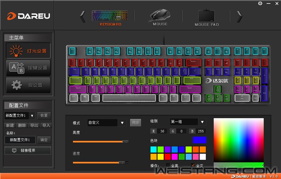Select the KEYBOARD device icon

[x=110, y=16]
